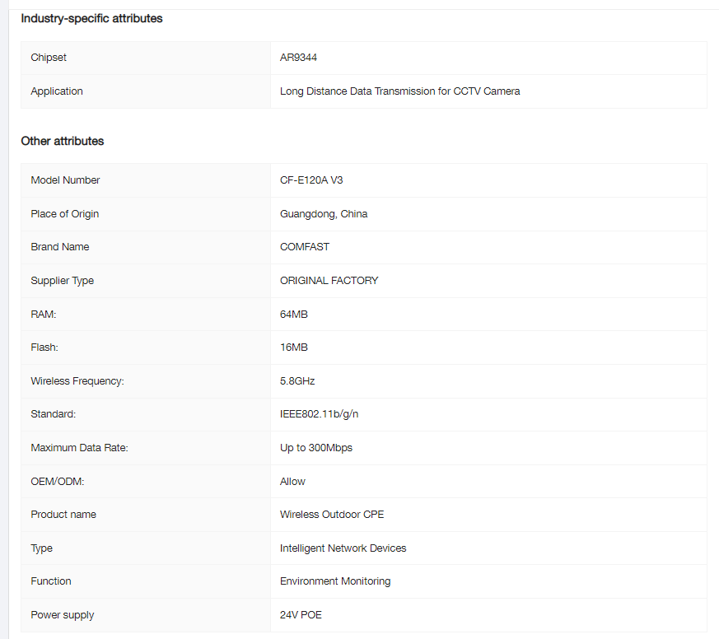Click the Chipset attribute label
The height and width of the screenshot is (639, 719).
[x=49, y=58]
